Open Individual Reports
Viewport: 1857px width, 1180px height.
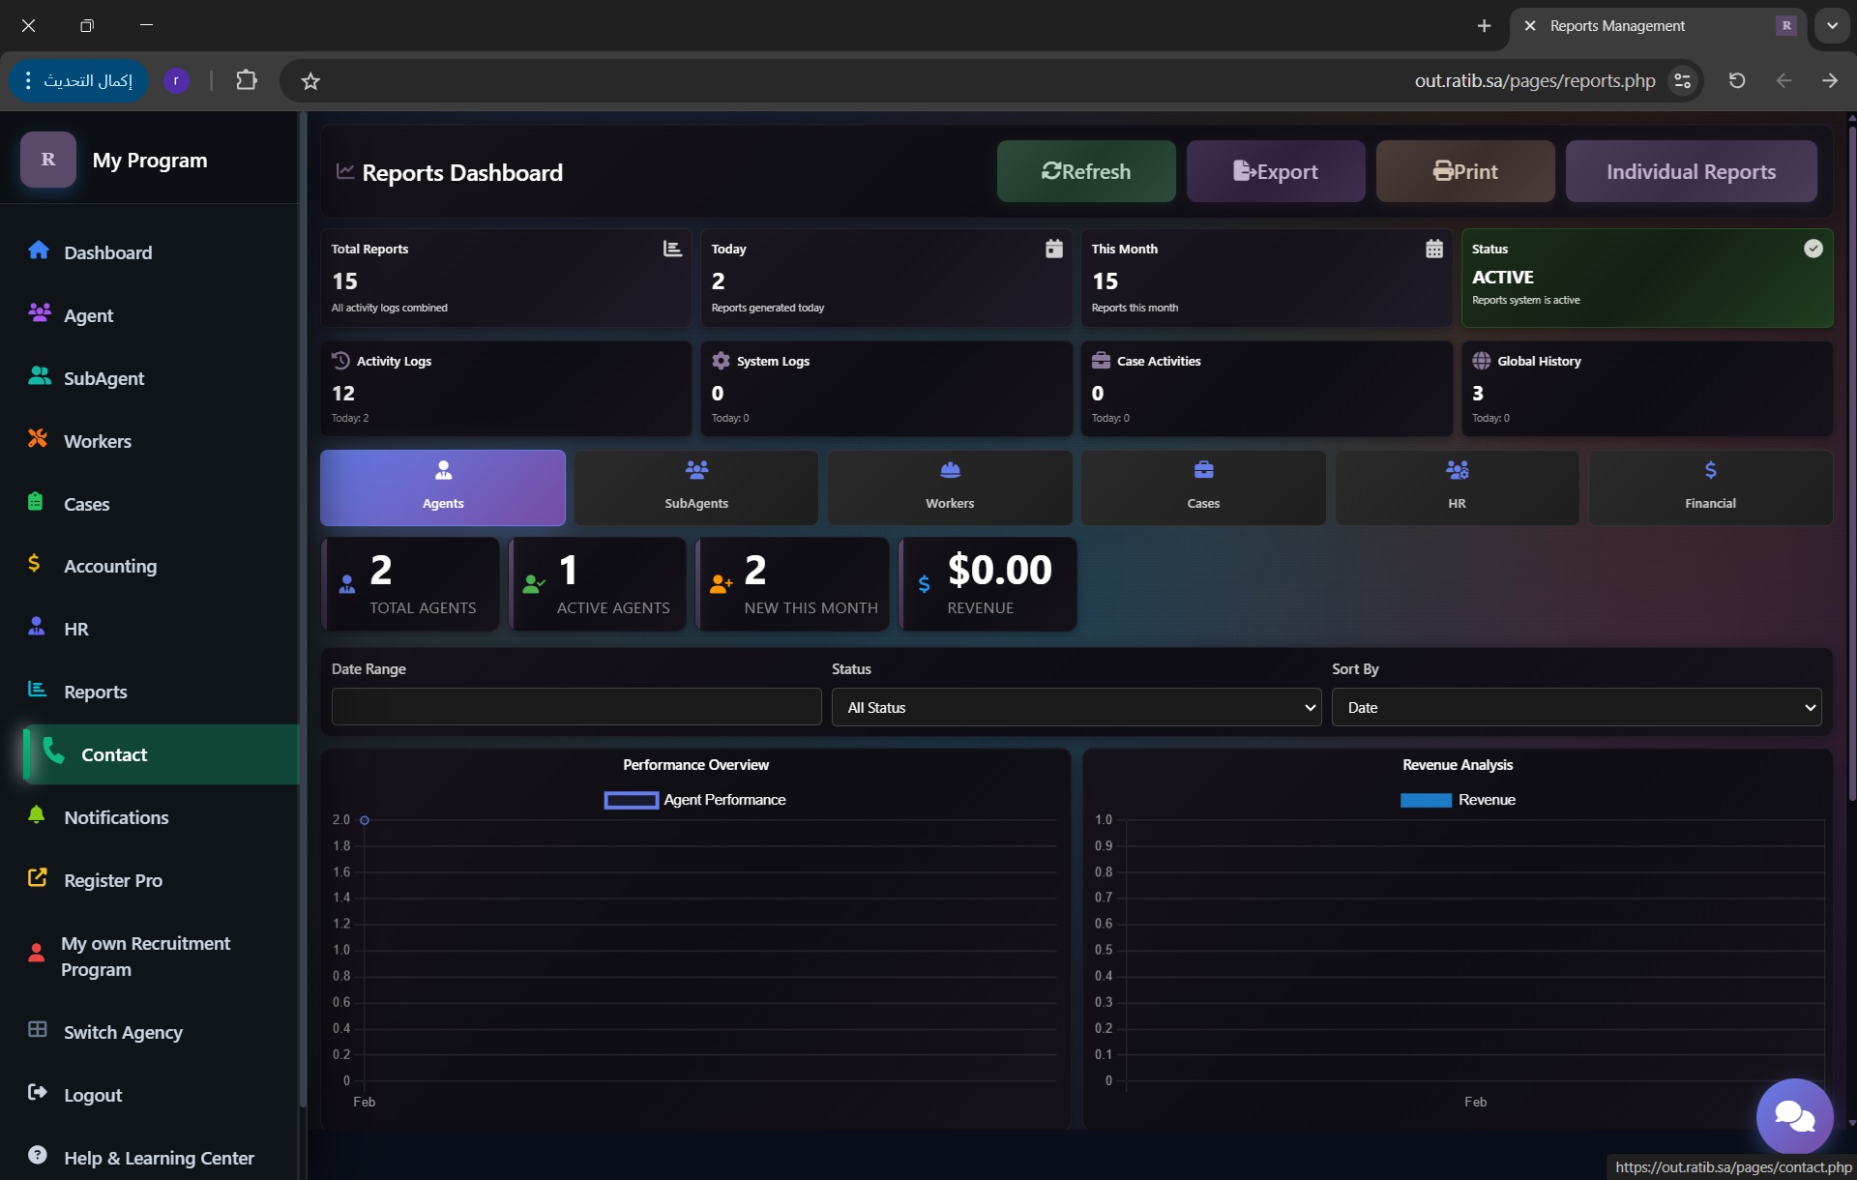[1690, 171]
